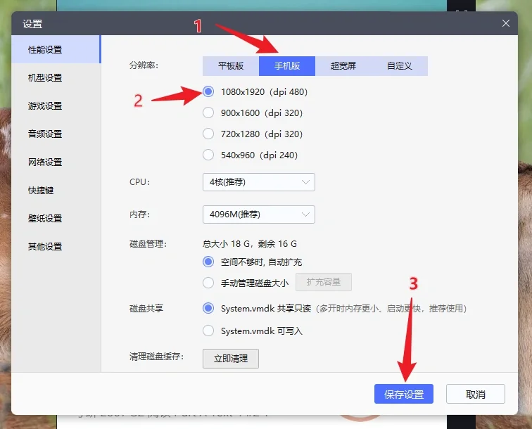Close the 设置 dialog with X
This screenshot has width=532, height=429.
(505, 23)
